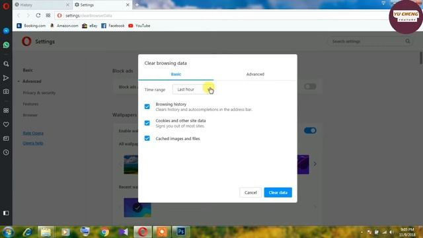423x238 pixels.
Task: Open Browser settings section
Action: click(x=30, y=115)
